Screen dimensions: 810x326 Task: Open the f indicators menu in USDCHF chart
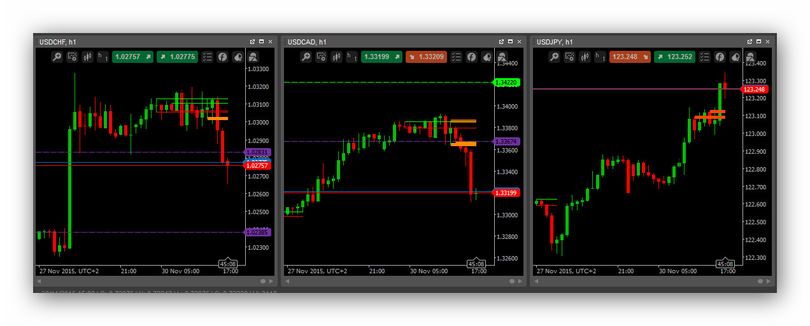pos(223,57)
